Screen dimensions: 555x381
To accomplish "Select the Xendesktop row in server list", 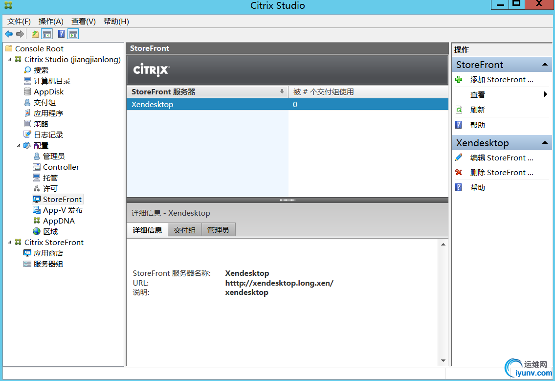I will (x=288, y=105).
